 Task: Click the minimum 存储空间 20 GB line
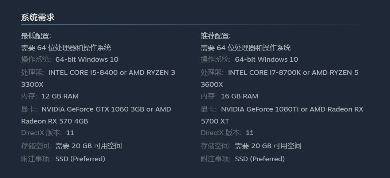71,146
